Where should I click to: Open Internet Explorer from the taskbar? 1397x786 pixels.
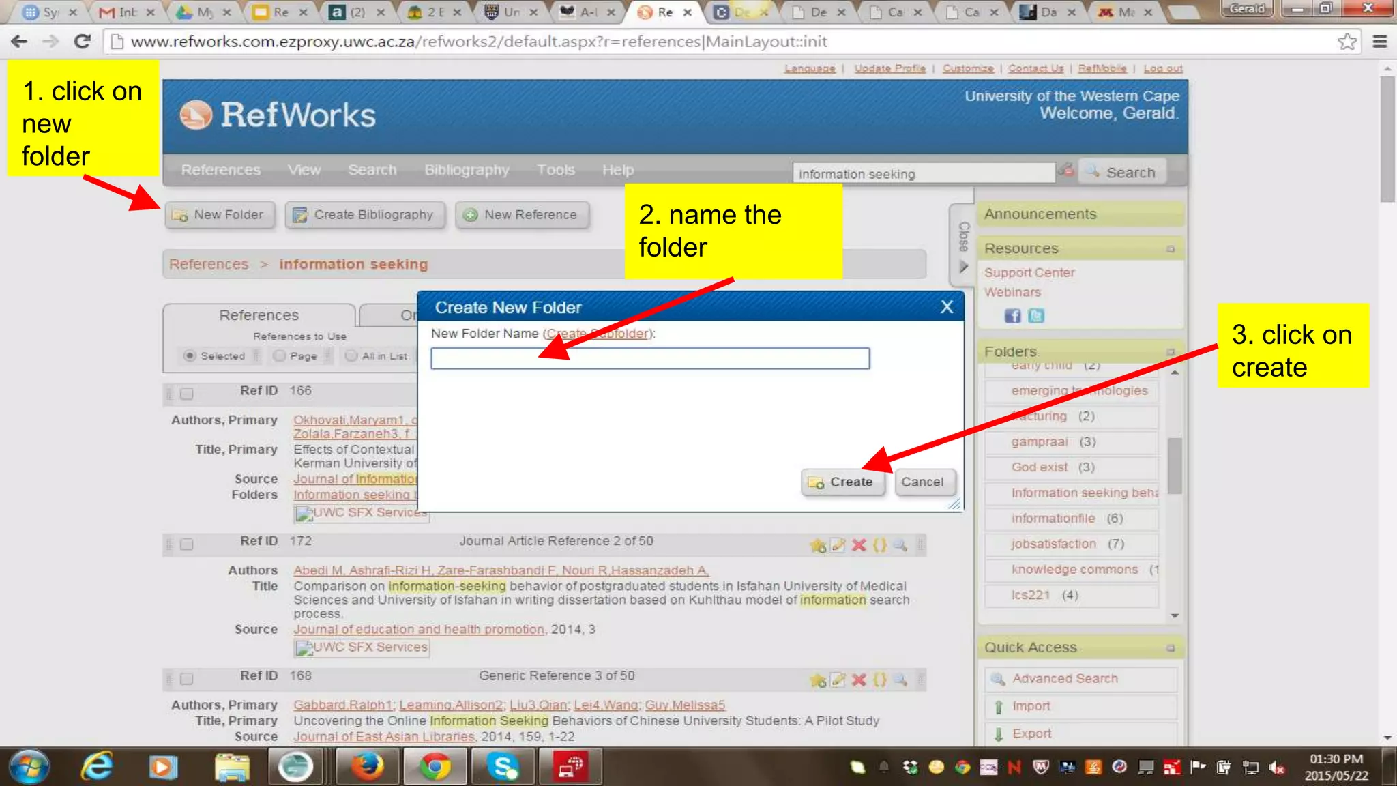click(x=98, y=767)
